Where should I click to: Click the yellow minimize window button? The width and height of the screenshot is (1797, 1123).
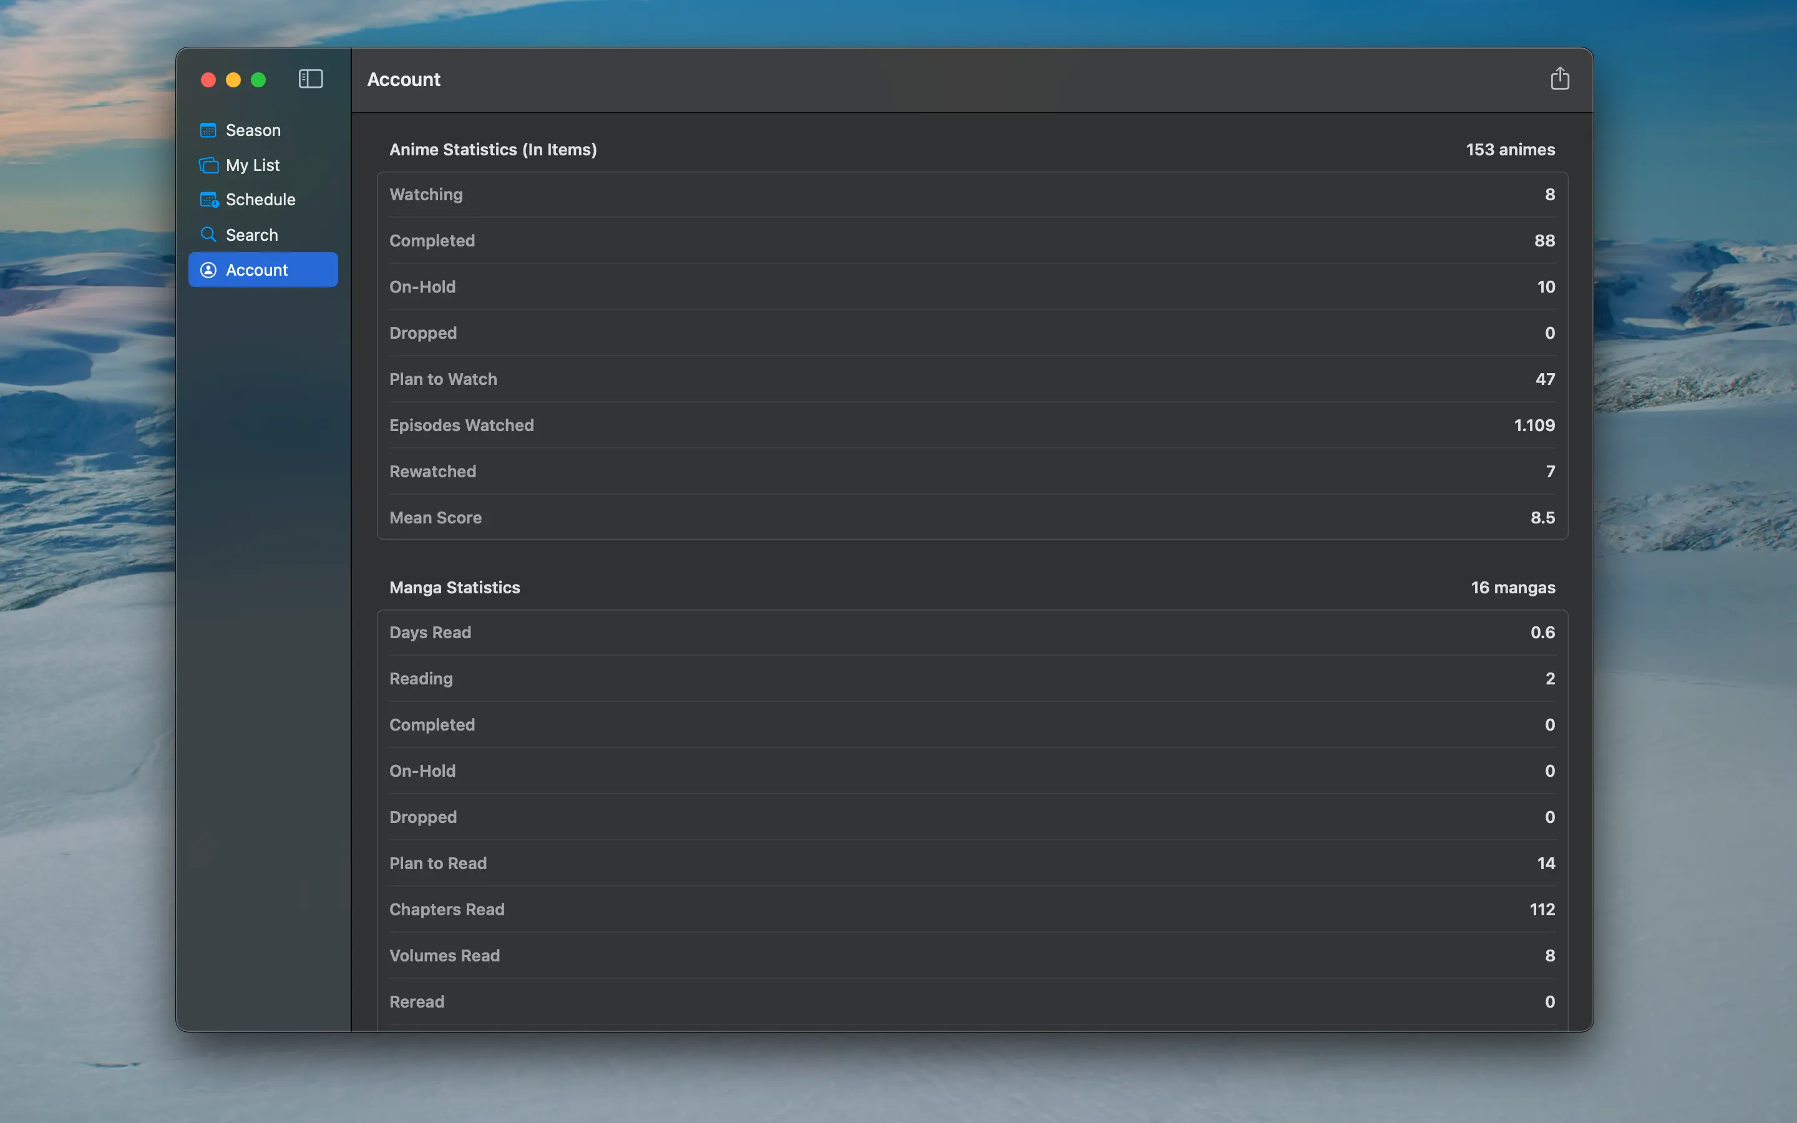(233, 79)
